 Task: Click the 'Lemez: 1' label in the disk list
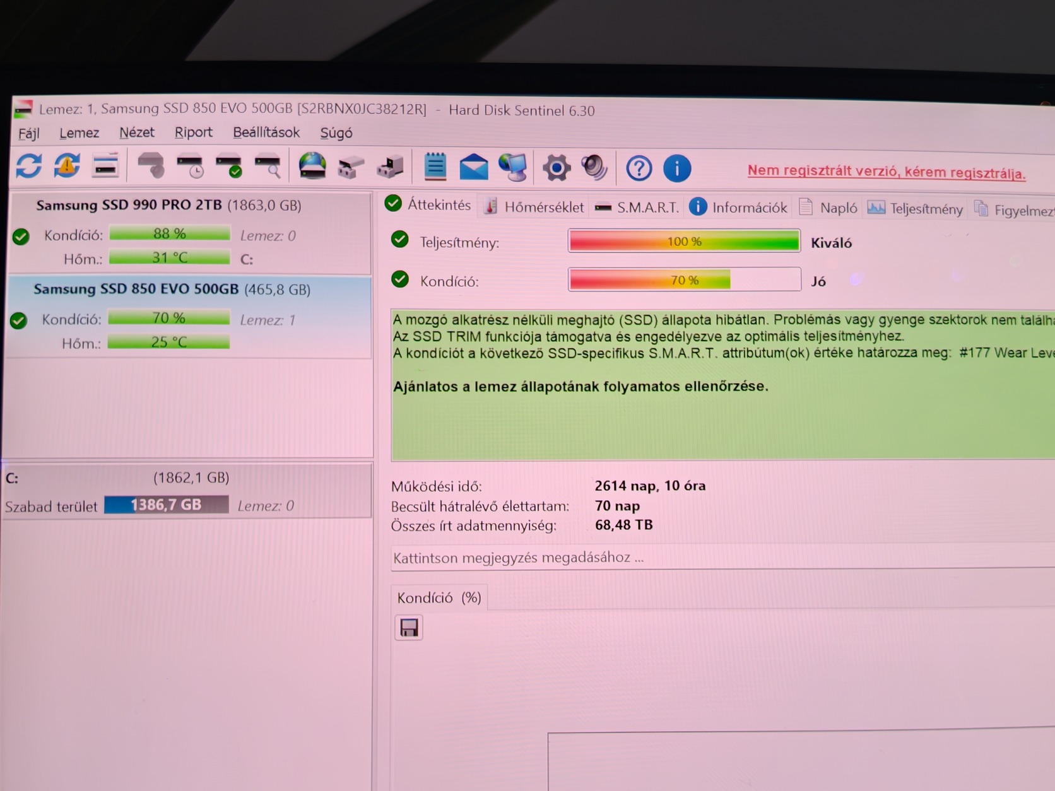[x=268, y=320]
